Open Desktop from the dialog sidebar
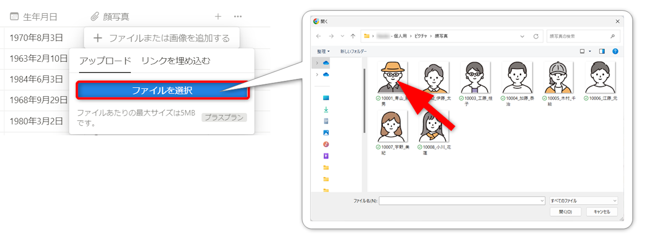The width and height of the screenshot is (664, 234). coord(326,98)
